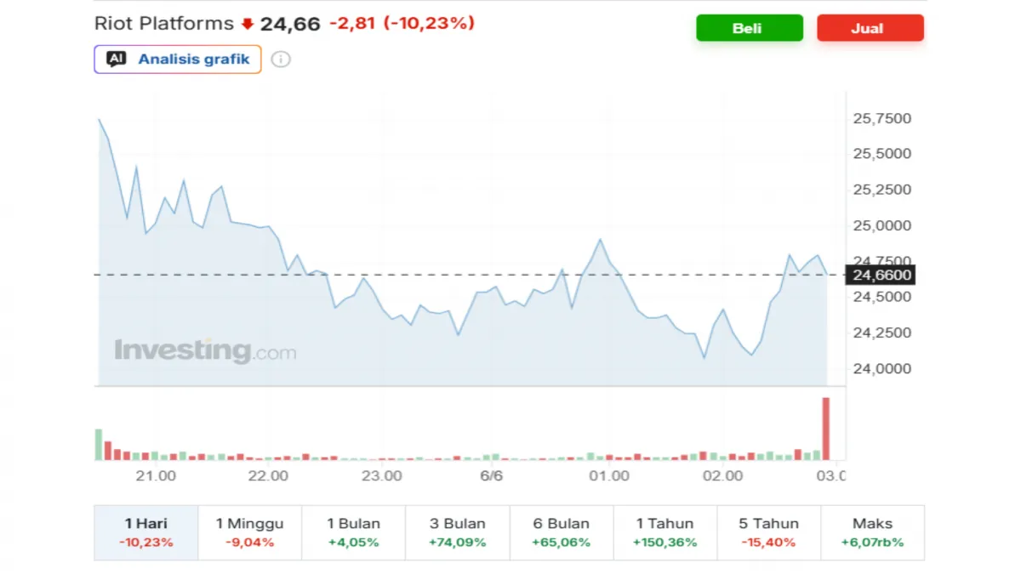Select the Maks timeframe tab
The image size is (1021, 574).
click(x=873, y=532)
